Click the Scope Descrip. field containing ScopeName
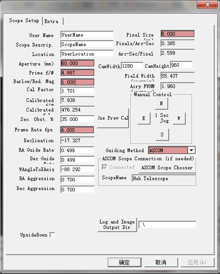220x274 pixels. pyautogui.click(x=87, y=44)
